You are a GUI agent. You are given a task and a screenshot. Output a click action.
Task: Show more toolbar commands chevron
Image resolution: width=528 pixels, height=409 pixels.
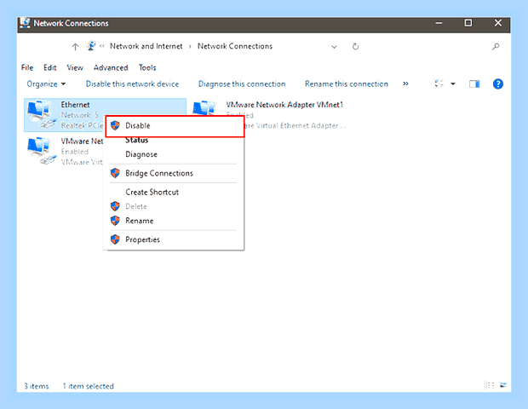405,84
